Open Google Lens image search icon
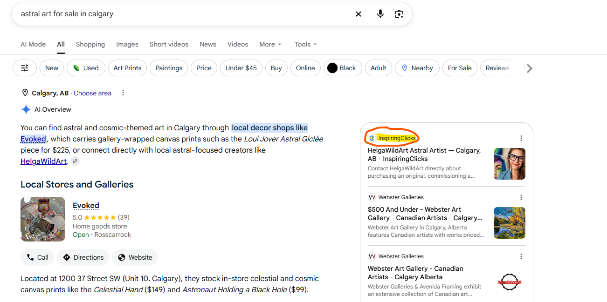Image resolution: width=607 pixels, height=302 pixels. (399, 14)
